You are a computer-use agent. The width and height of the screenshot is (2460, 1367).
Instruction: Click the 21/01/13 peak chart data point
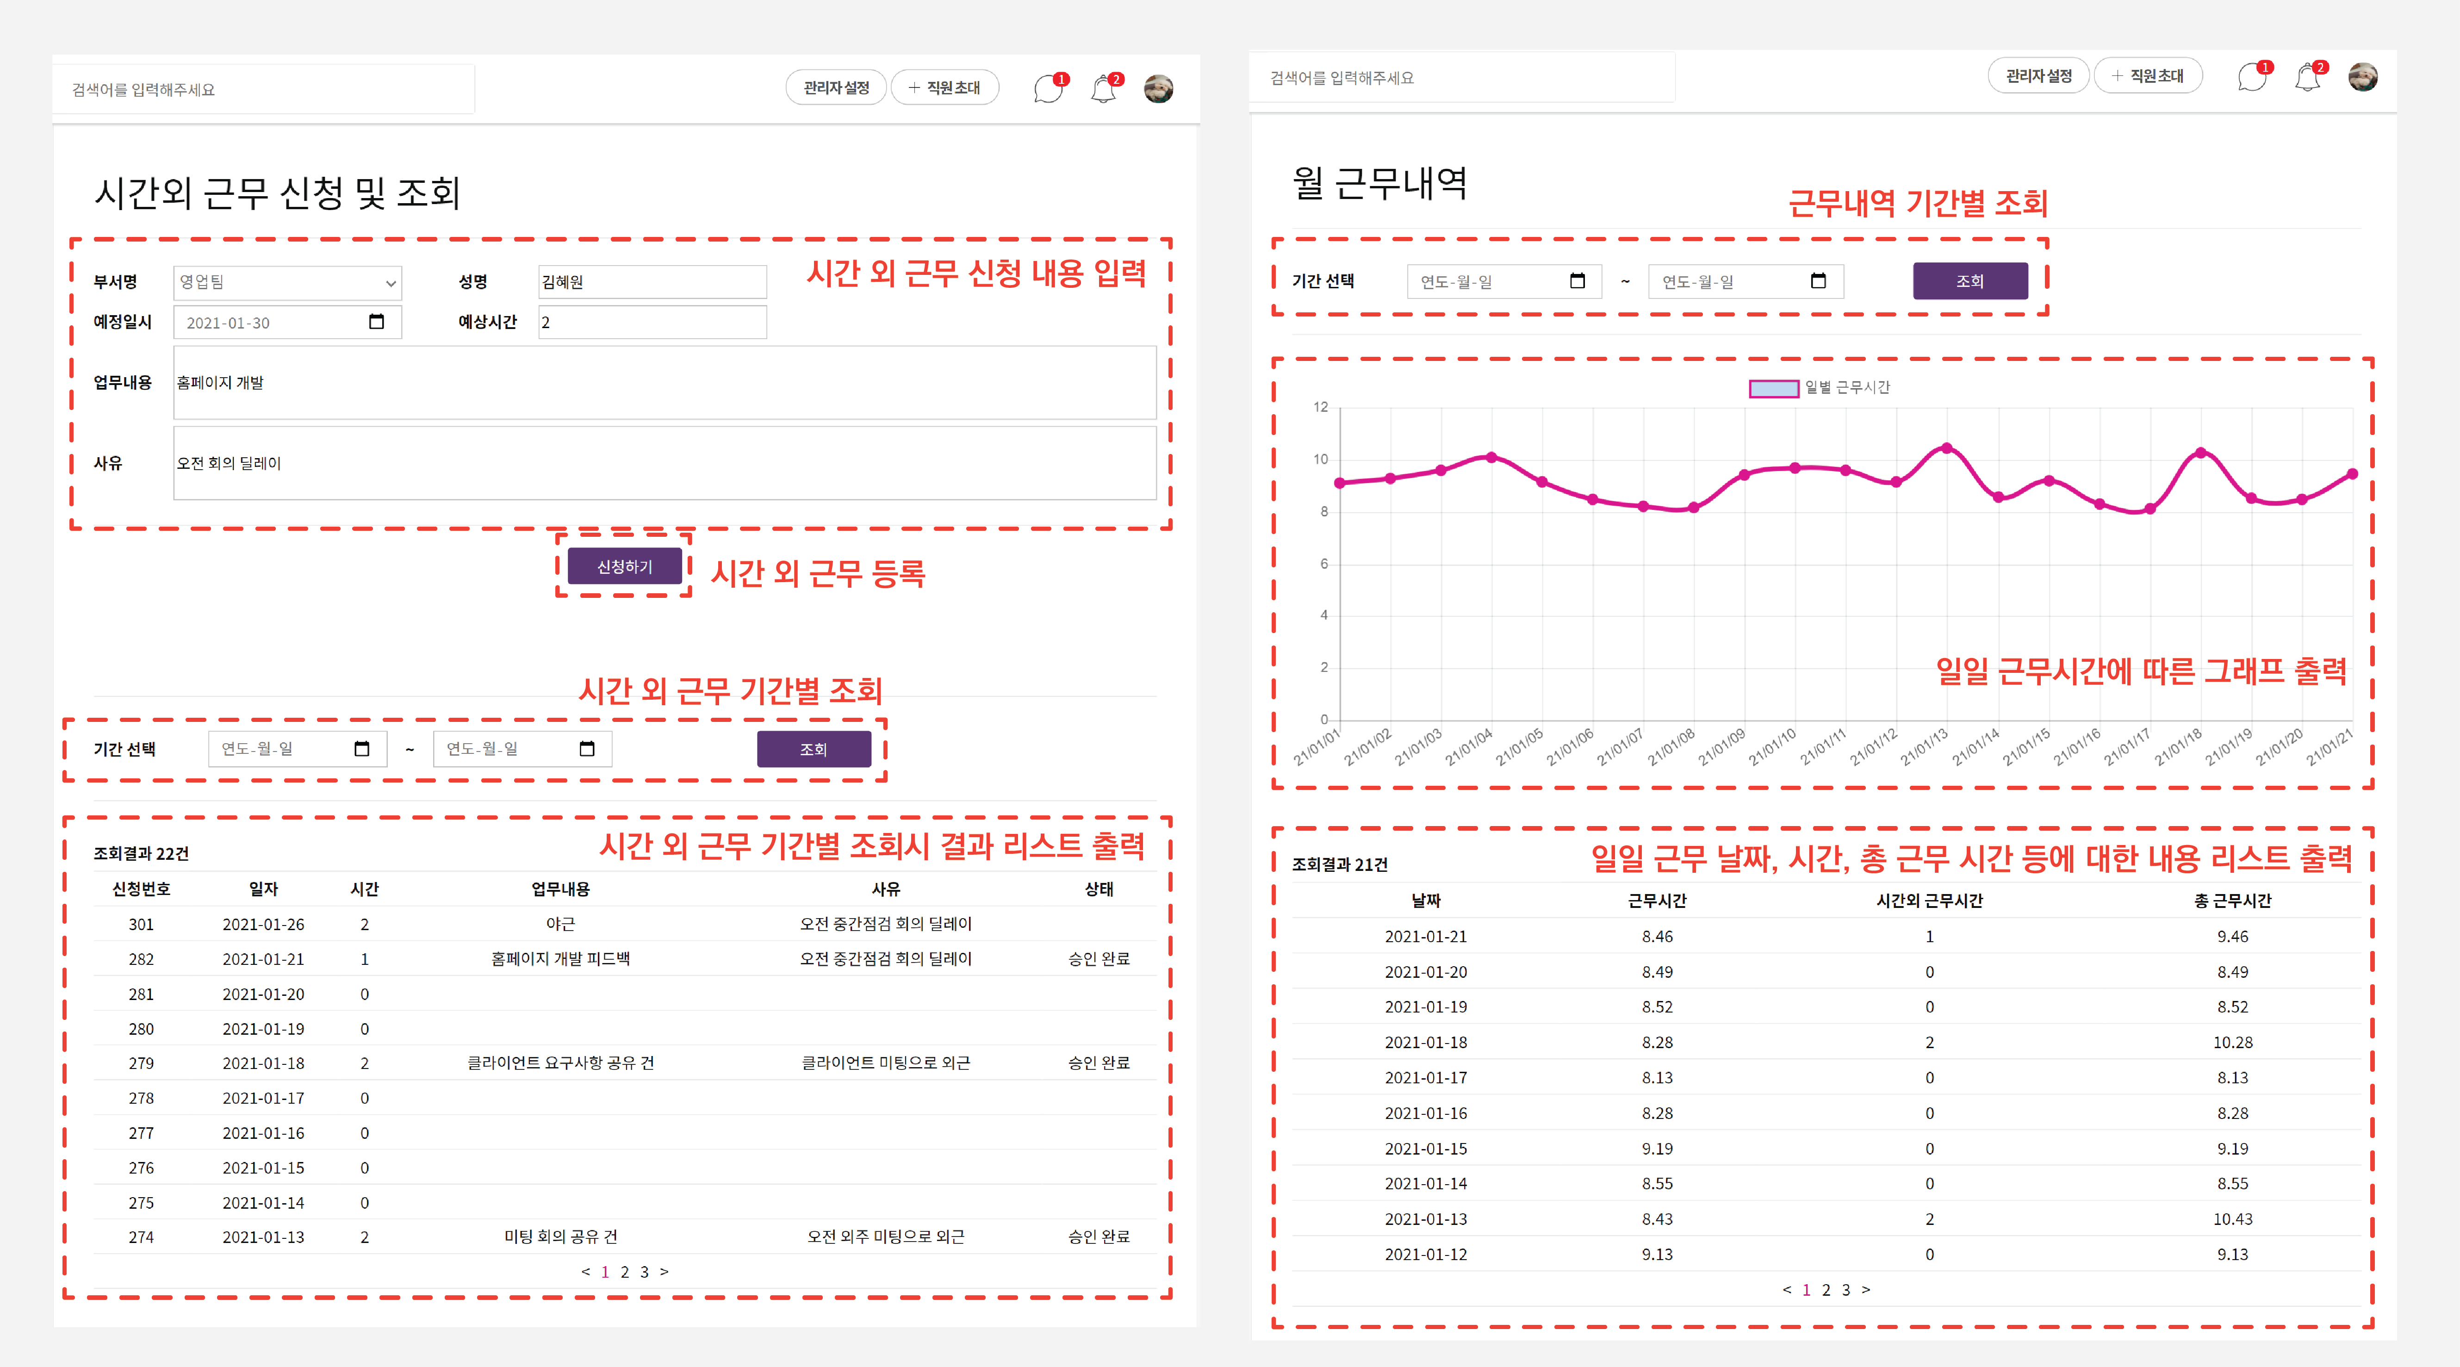[1946, 448]
